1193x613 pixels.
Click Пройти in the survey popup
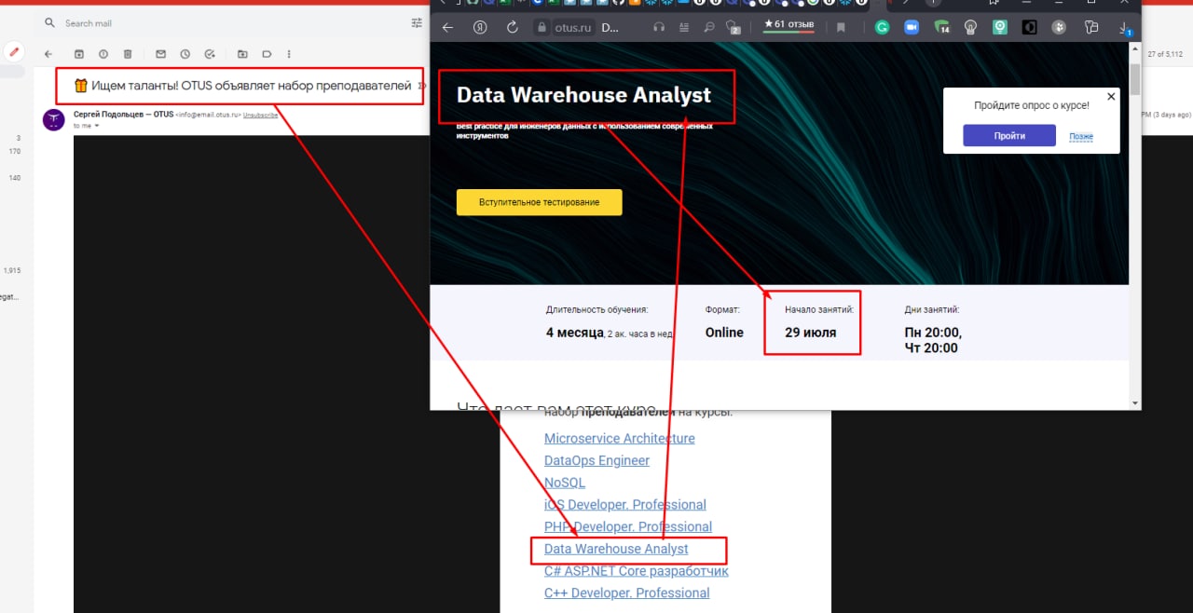pyautogui.click(x=1009, y=136)
